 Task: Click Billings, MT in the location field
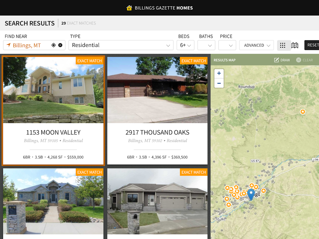(x=27, y=45)
